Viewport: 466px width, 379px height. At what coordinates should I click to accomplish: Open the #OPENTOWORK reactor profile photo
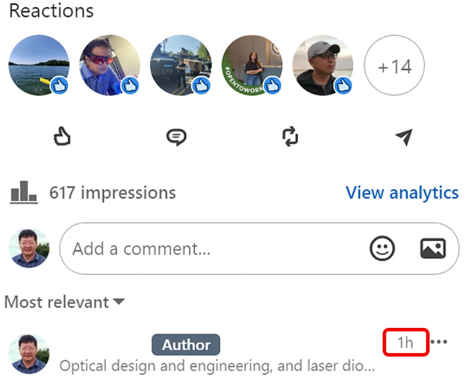(252, 65)
